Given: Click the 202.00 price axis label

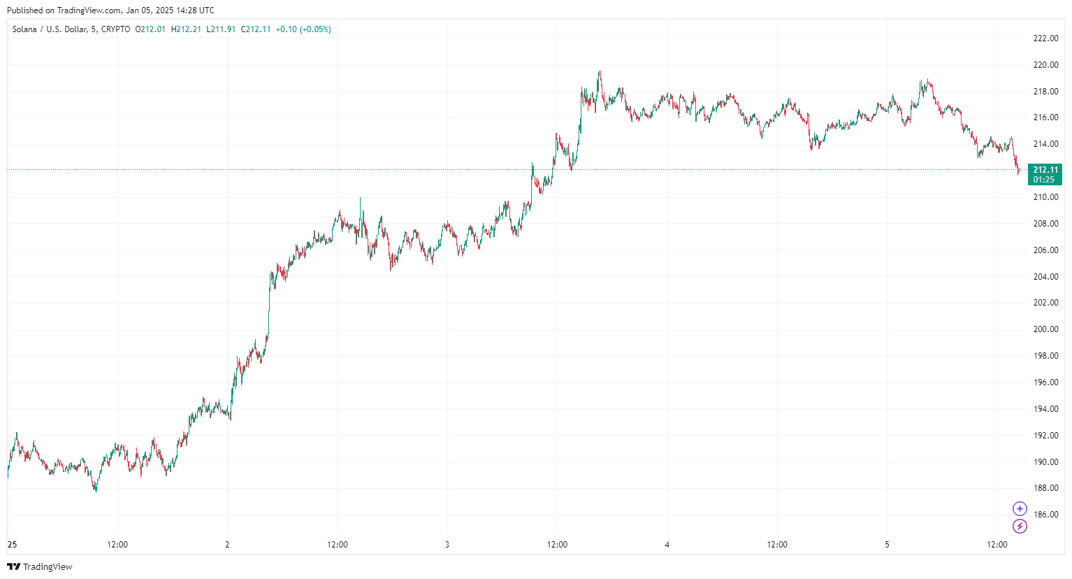Looking at the screenshot, I should pyautogui.click(x=1045, y=303).
